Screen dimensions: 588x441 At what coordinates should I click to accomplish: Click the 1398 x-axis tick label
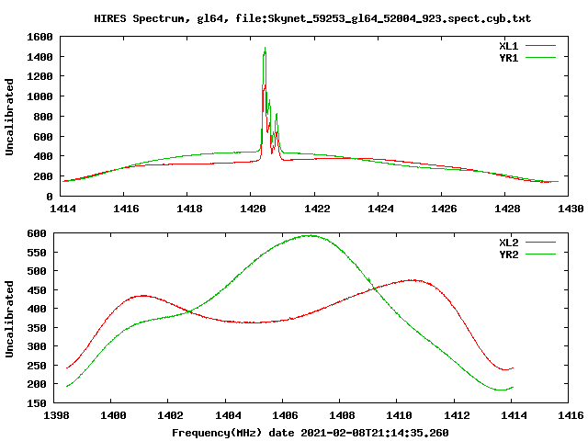[x=56, y=415]
